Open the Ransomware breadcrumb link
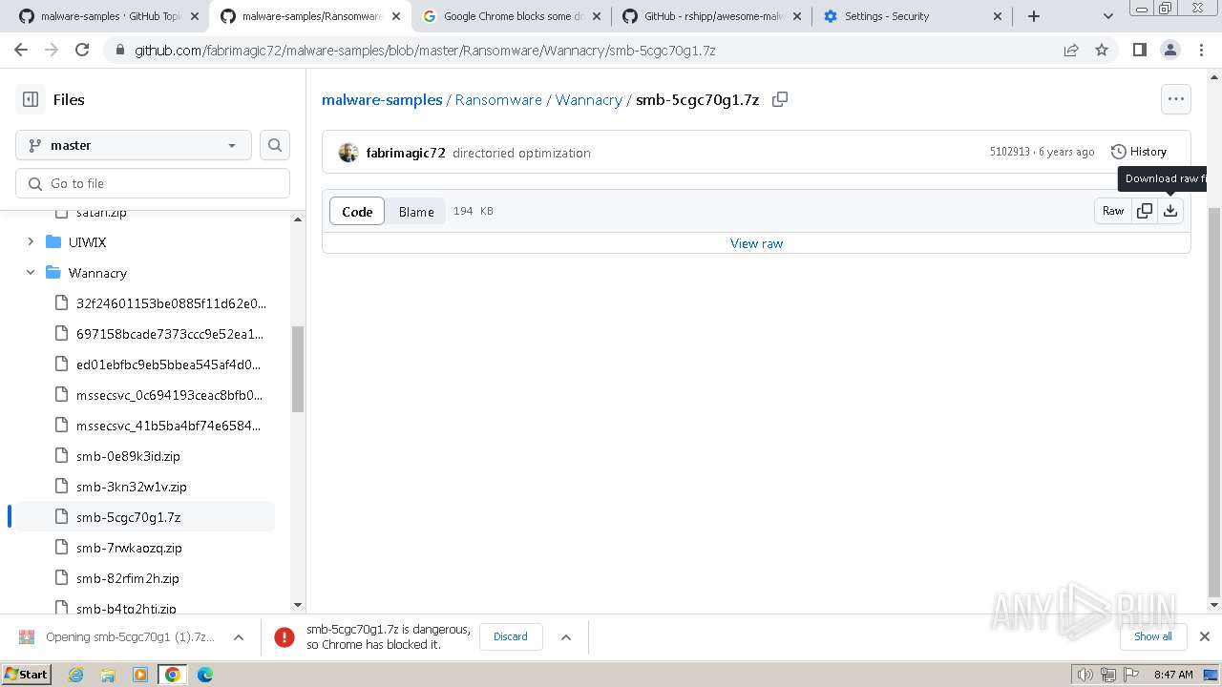This screenshot has width=1222, height=687. [x=498, y=99]
